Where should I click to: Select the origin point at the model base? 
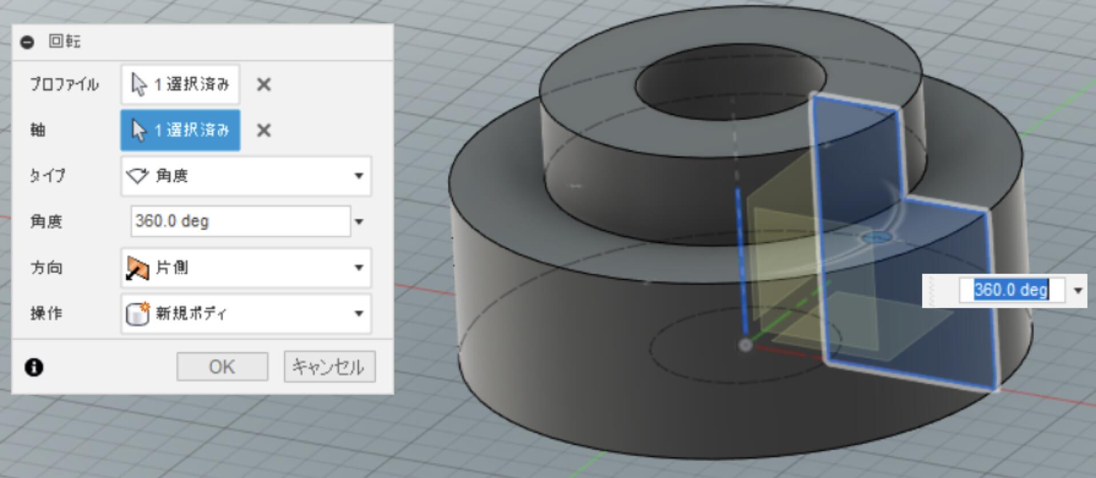(x=745, y=345)
